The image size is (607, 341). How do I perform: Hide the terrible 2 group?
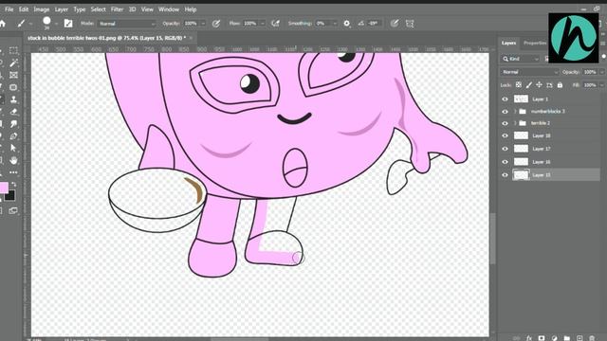(505, 123)
